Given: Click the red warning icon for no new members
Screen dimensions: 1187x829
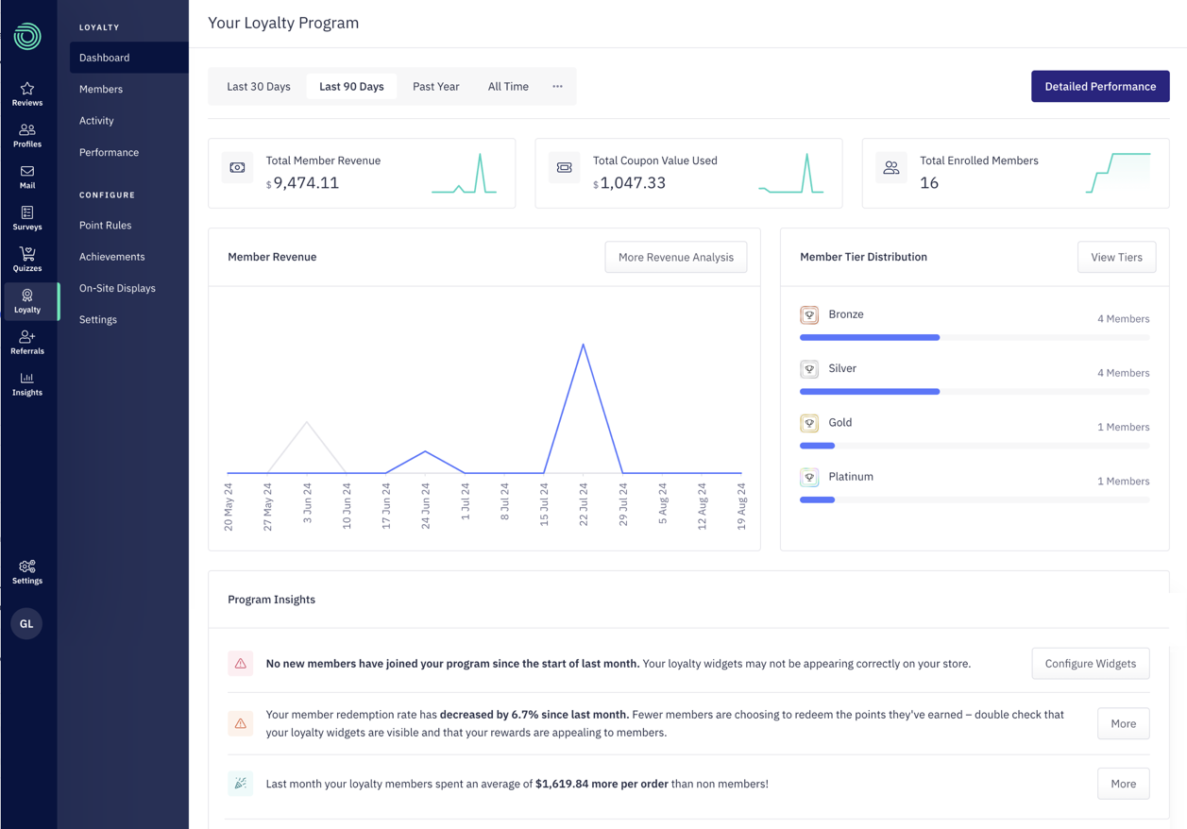Looking at the screenshot, I should (x=241, y=664).
